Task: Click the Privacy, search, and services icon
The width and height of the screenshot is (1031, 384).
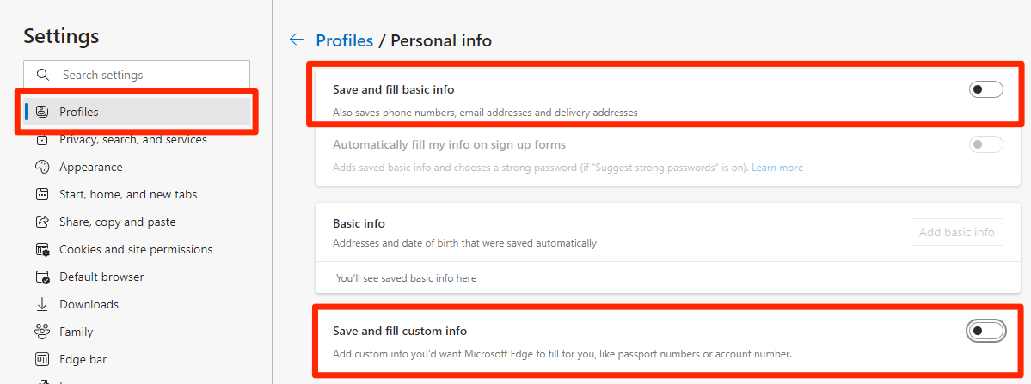Action: pyautogui.click(x=42, y=140)
